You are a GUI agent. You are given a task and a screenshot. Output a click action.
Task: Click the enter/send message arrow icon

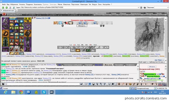[81, 84]
